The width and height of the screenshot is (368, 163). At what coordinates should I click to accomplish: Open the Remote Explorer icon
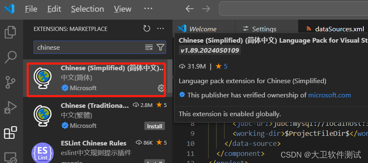[10, 157]
